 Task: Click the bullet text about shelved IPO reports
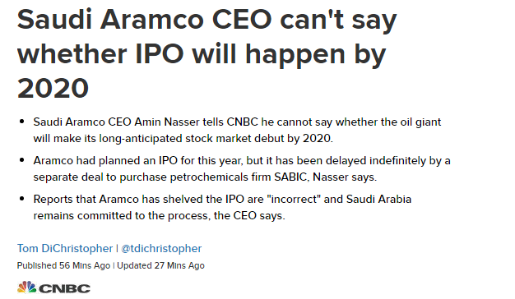click(x=222, y=208)
